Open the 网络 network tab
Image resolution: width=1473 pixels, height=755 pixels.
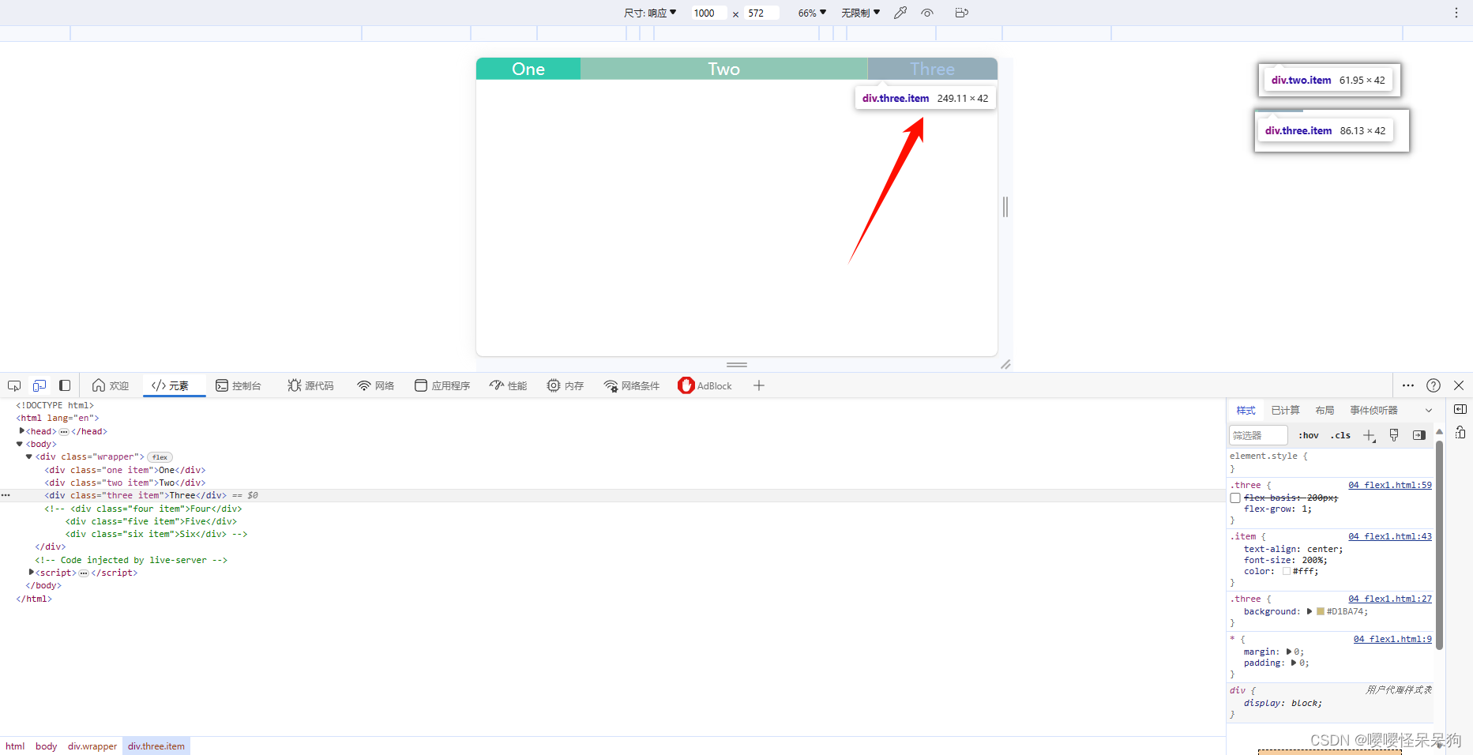tap(376, 385)
